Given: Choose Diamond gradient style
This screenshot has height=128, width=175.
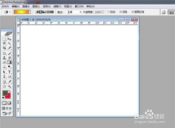Looking at the screenshot, I should click(52, 12).
